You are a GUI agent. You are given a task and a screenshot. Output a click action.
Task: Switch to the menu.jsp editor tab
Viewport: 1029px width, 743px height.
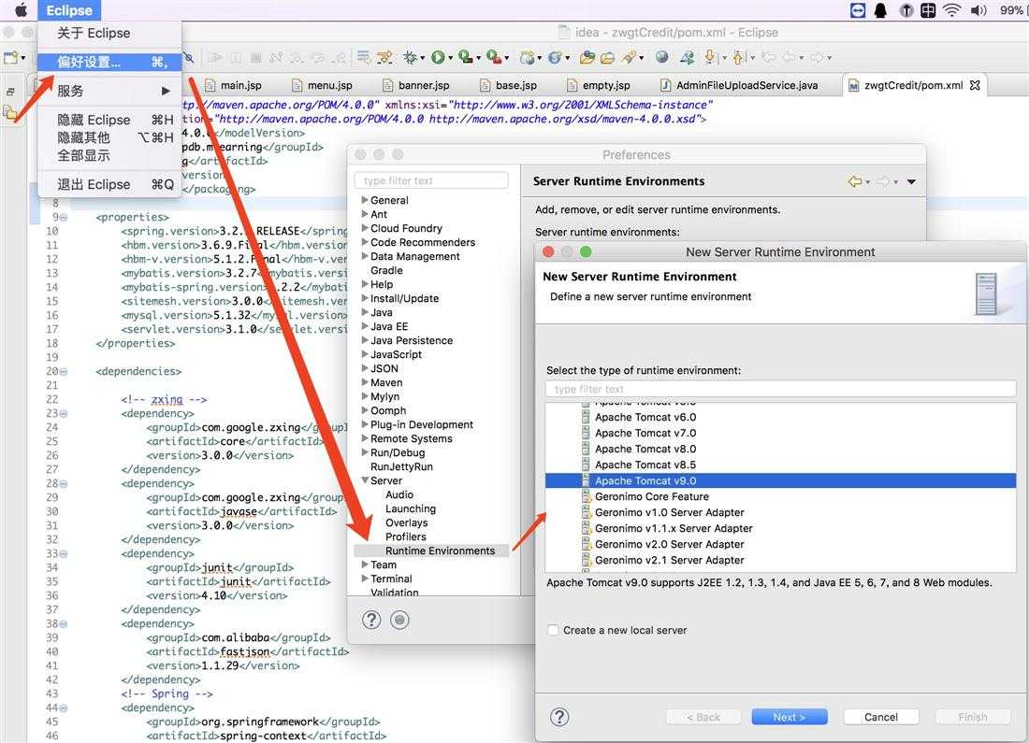coord(323,85)
